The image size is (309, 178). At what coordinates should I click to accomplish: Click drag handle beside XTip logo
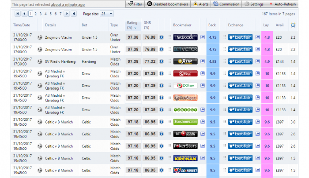tap(170, 61)
